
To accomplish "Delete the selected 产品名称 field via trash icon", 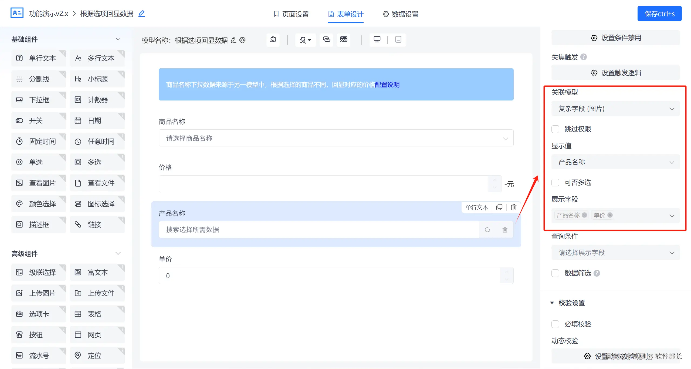I will (x=513, y=207).
